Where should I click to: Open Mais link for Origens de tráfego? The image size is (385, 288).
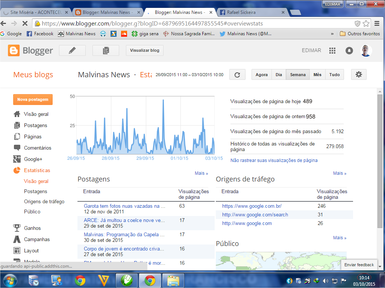pos(340,173)
